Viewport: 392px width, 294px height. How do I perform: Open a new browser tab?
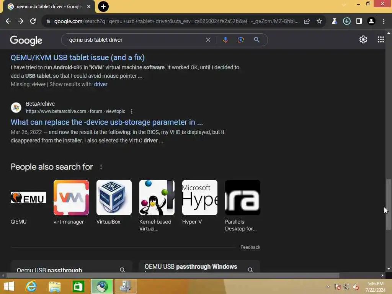click(103, 7)
